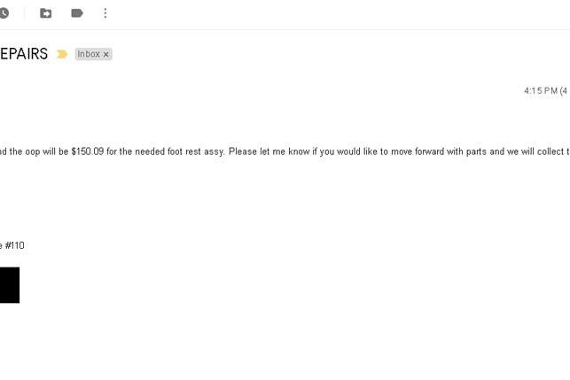Toggle the yellow importance marker
This screenshot has width=570, height=380.
tap(62, 54)
